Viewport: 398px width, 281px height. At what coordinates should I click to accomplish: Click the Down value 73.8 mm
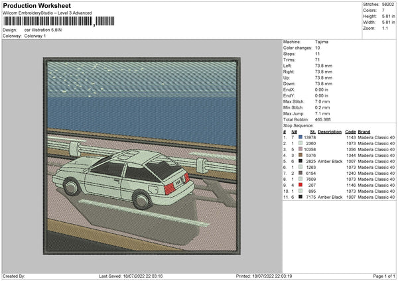click(x=324, y=84)
